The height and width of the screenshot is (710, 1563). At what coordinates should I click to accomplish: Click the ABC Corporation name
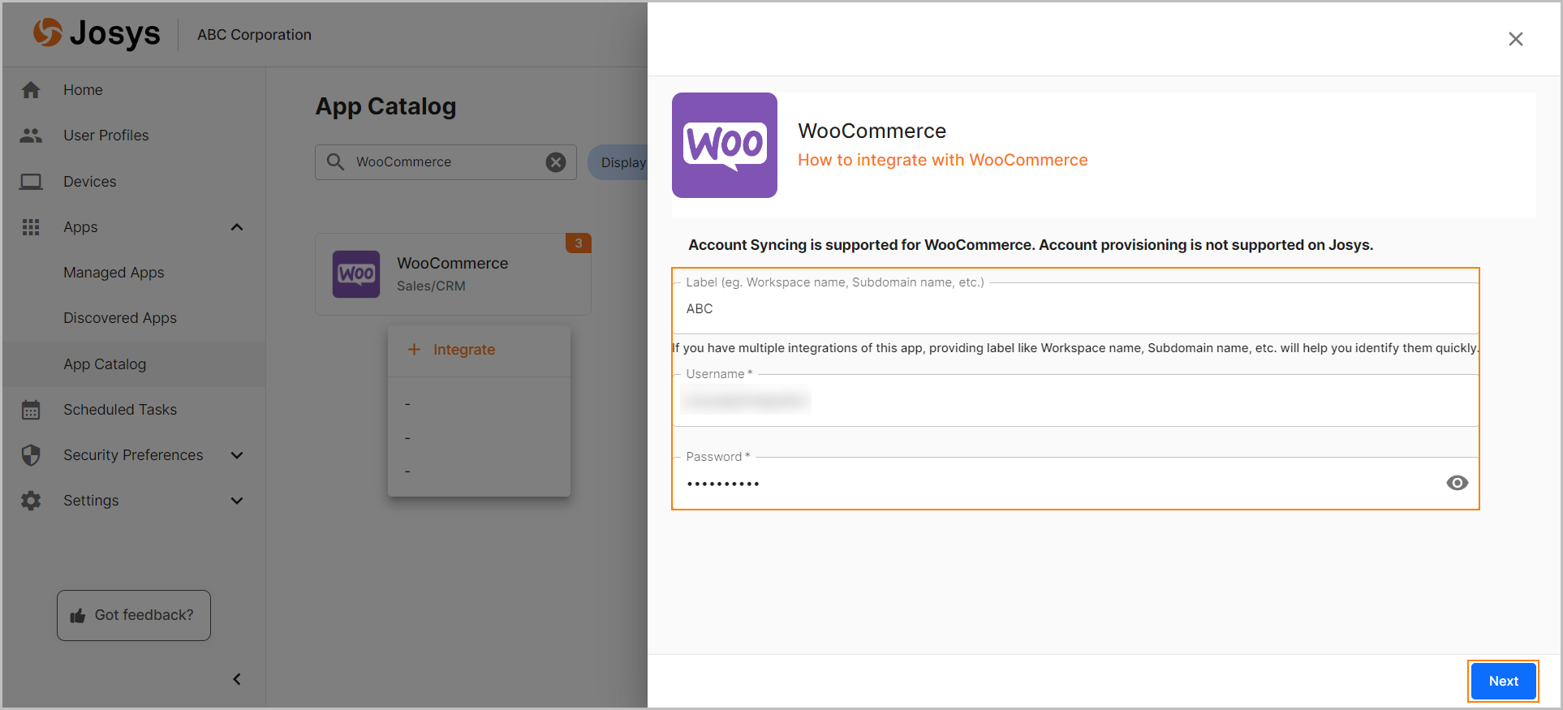[254, 35]
